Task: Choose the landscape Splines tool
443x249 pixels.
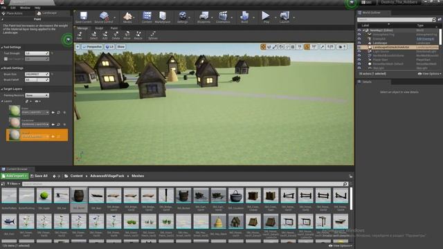Action: coord(153,35)
